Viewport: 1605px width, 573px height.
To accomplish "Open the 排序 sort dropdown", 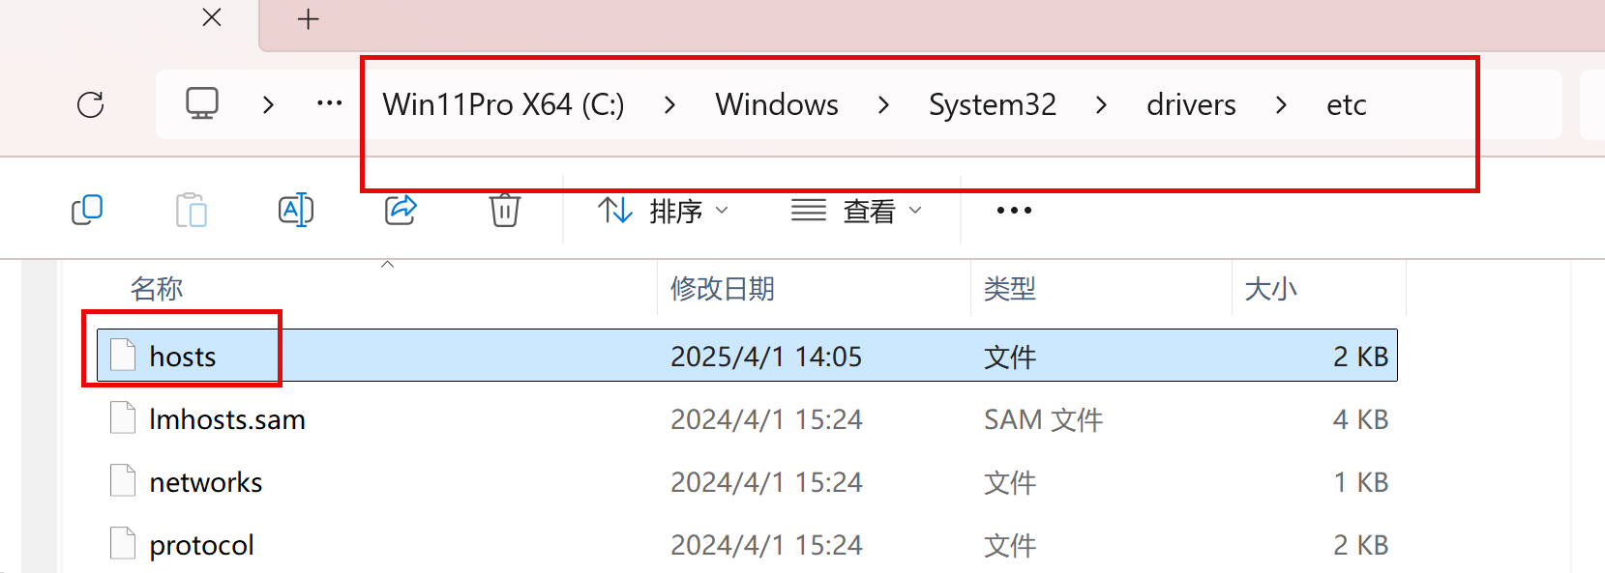I will coord(664,211).
